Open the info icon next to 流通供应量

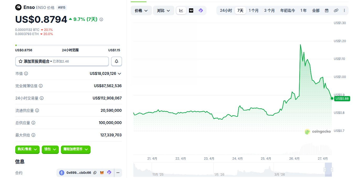click(37, 110)
